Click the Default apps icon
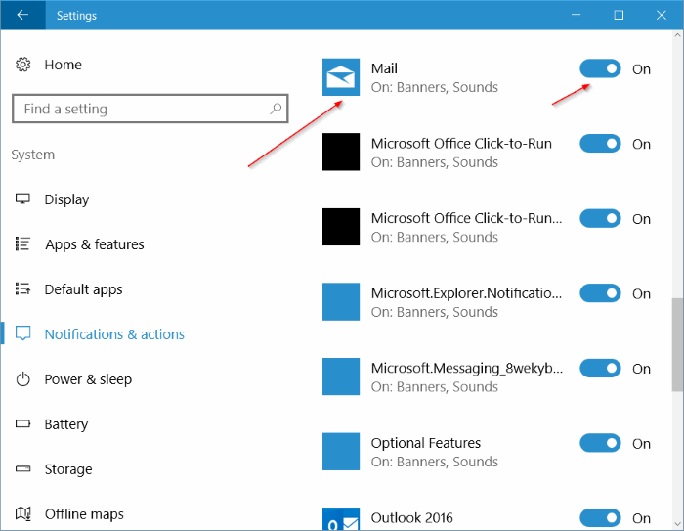 [22, 289]
